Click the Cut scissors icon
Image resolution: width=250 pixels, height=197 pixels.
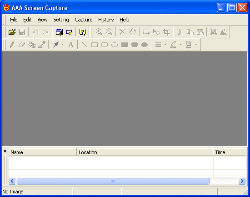(x=180, y=32)
